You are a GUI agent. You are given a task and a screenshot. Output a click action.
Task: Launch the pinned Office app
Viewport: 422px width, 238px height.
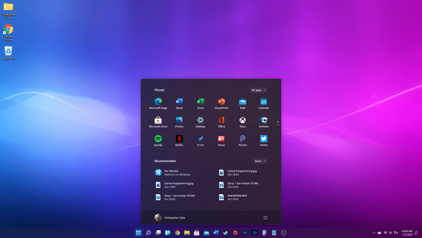pyautogui.click(x=221, y=122)
